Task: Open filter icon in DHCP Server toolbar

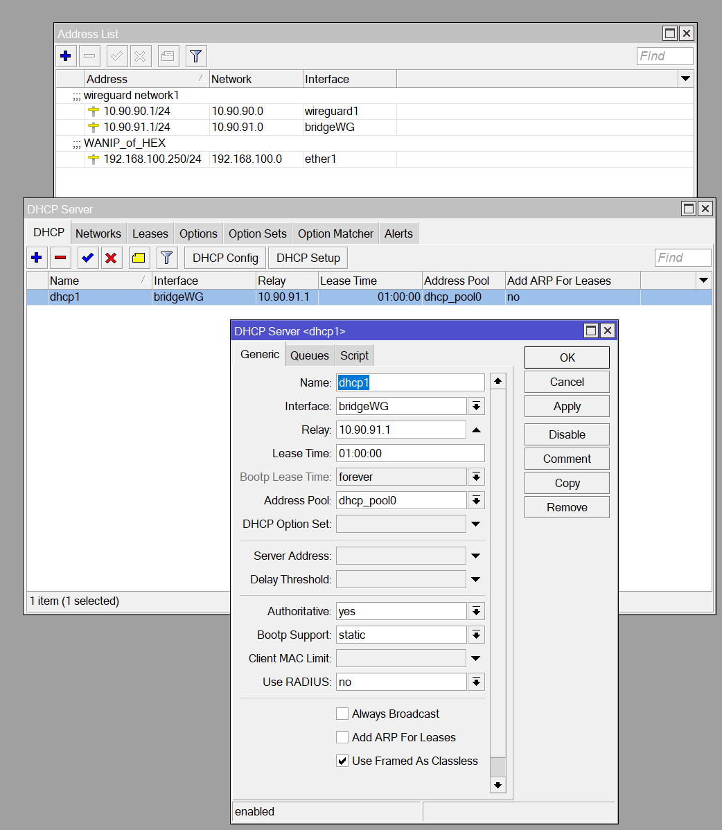Action: [x=167, y=258]
